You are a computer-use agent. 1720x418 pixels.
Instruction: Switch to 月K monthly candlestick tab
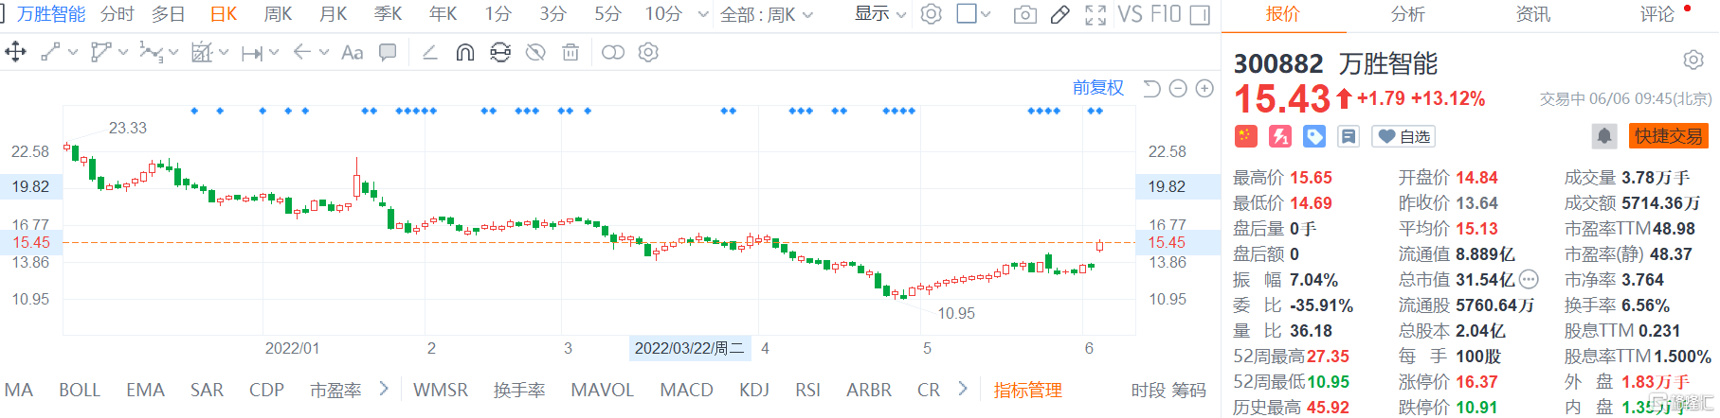coord(334,14)
